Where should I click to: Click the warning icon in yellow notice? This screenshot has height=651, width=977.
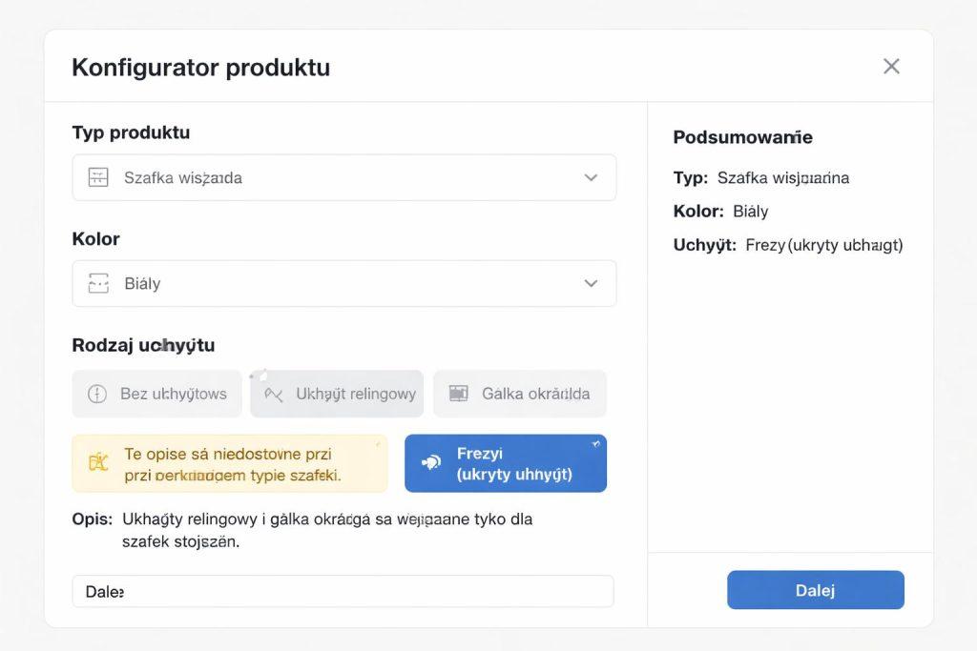pyautogui.click(x=98, y=463)
